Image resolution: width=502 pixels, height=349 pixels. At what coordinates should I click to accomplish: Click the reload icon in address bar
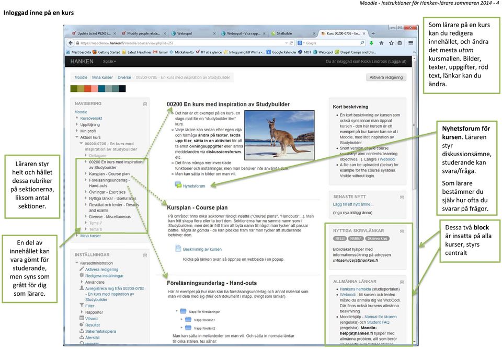[x=291, y=43]
